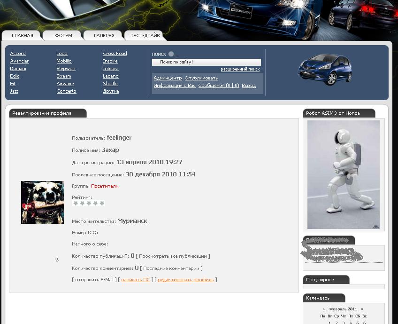398x324 pixels.
Task: Select the Legend link
Action: point(111,76)
